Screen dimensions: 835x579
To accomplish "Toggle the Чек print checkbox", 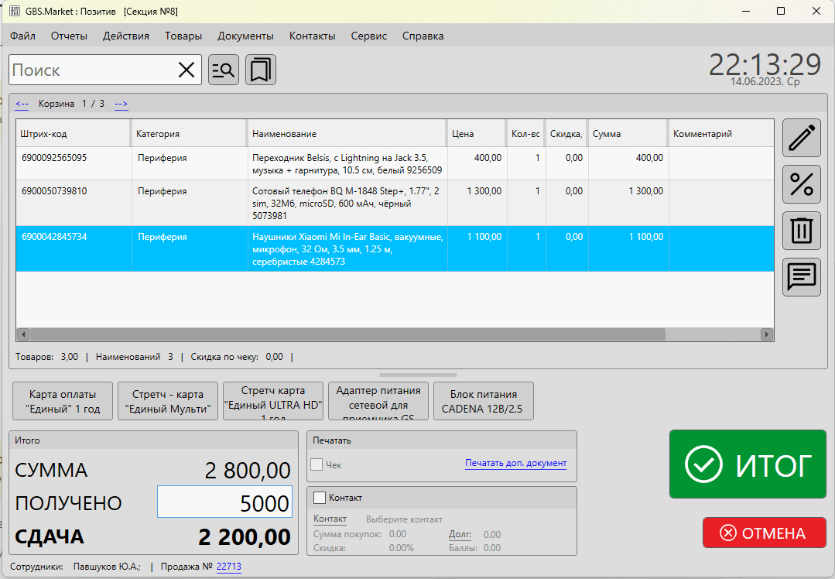I will pyautogui.click(x=317, y=464).
